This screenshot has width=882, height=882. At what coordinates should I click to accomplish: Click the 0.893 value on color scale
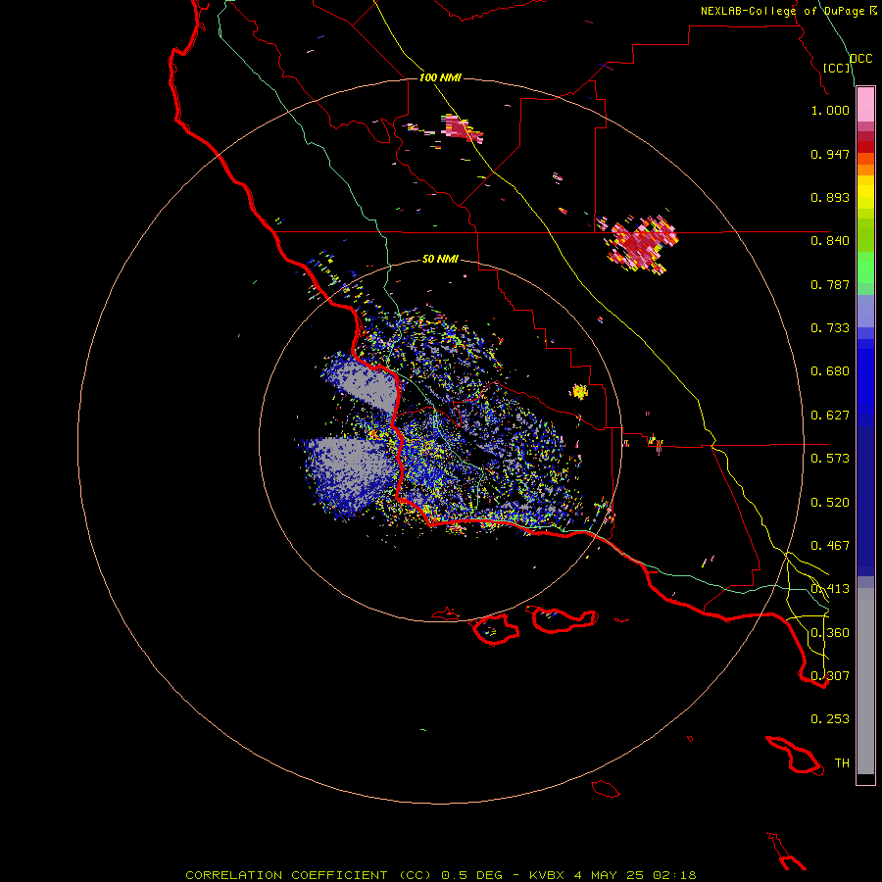coord(830,197)
